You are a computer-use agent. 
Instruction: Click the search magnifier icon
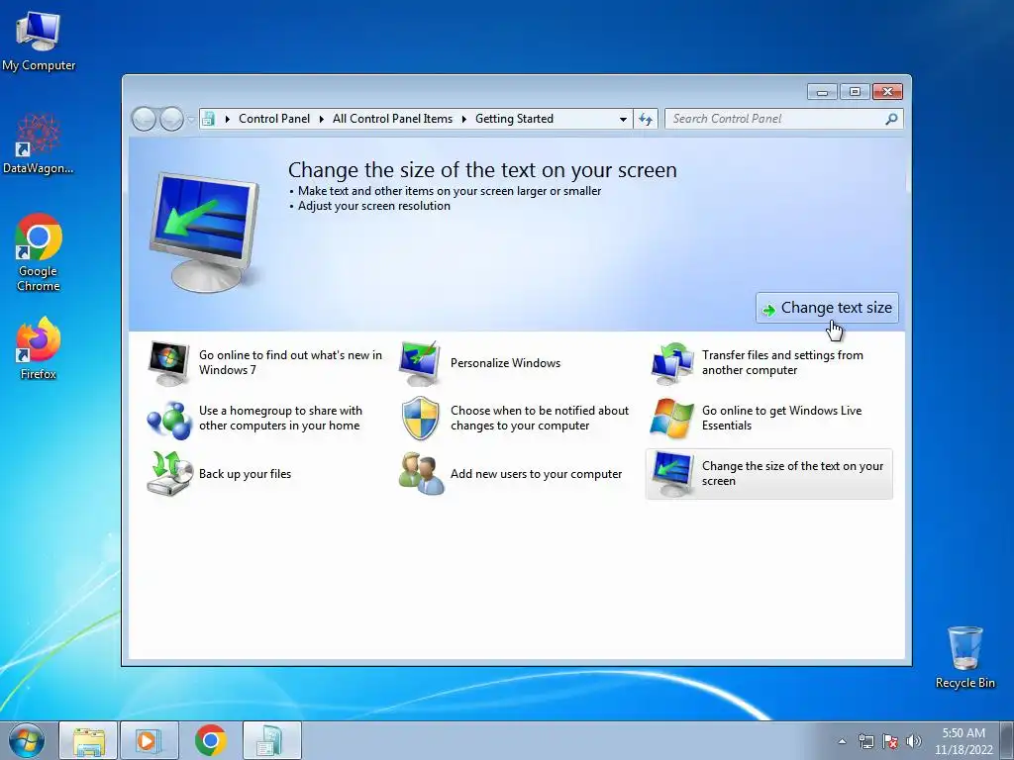(x=891, y=119)
